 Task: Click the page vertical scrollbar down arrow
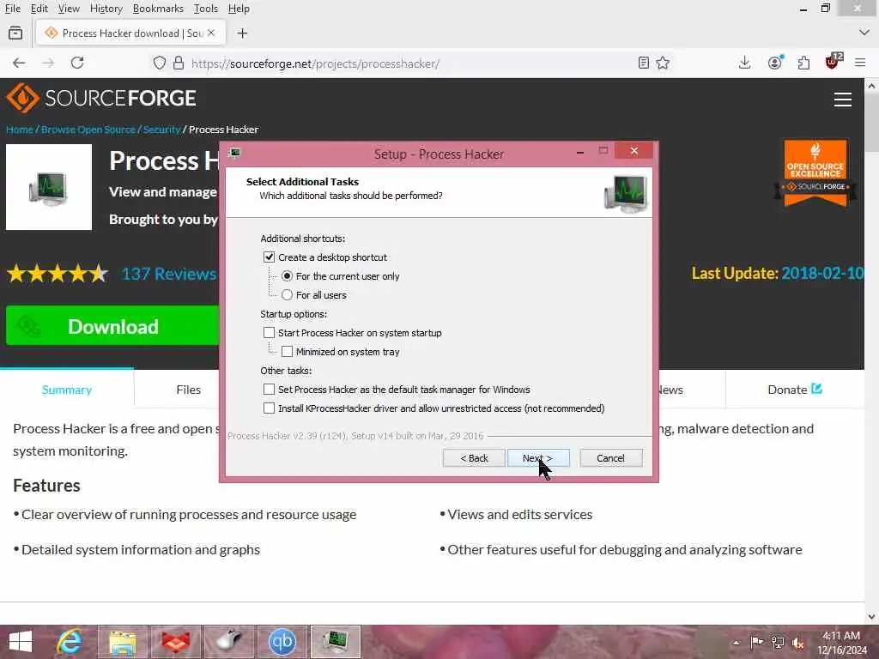[x=871, y=617]
